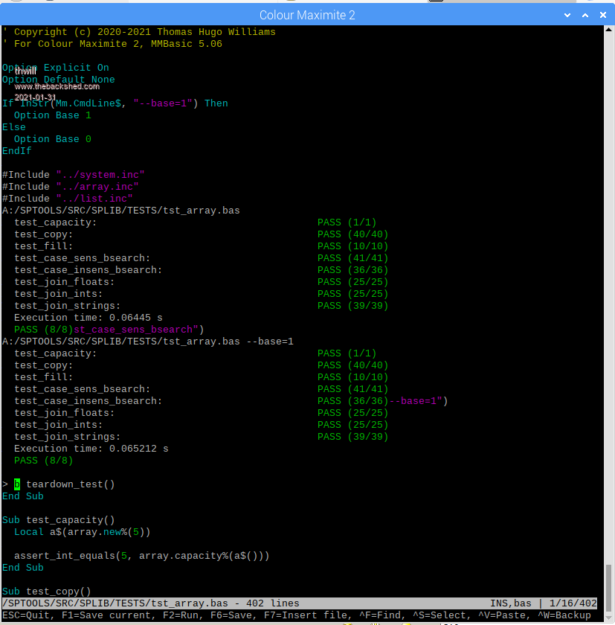This screenshot has height=625, width=615.
Task: Click the "teardown_test()" text
Action: tap(71, 484)
